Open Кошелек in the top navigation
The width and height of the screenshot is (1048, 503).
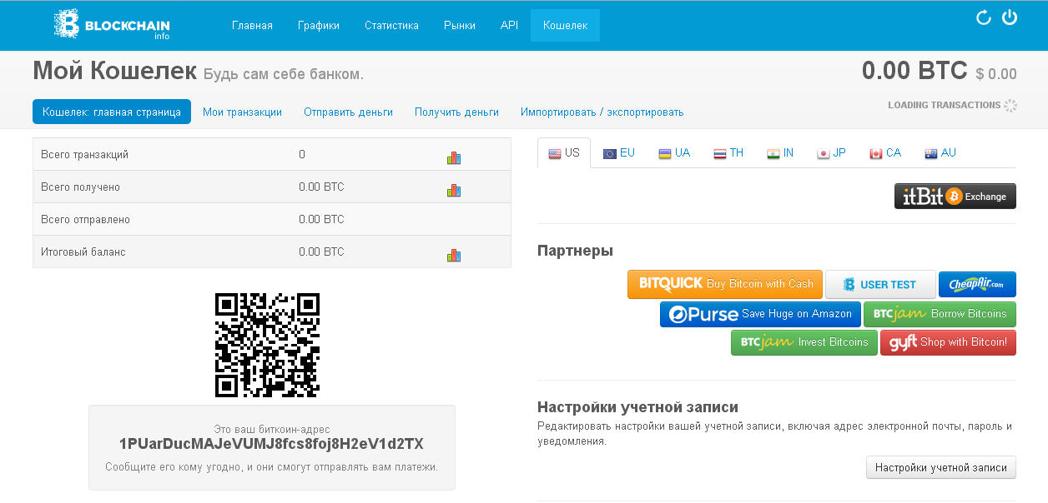[565, 26]
